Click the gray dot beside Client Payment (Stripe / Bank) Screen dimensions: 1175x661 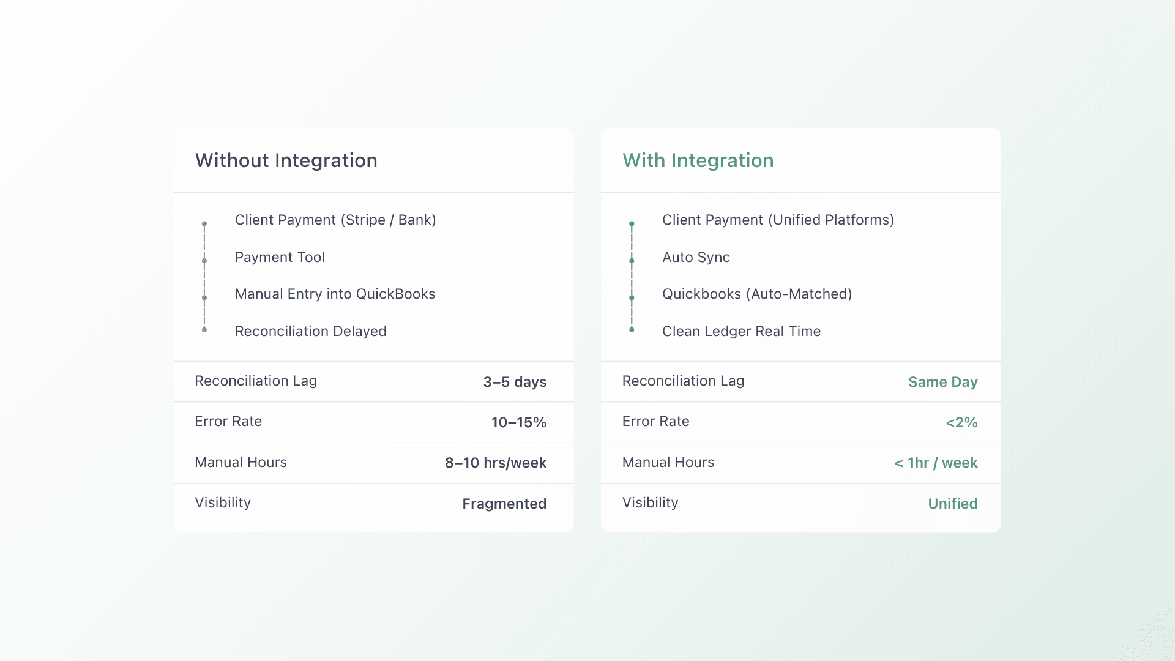pyautogui.click(x=204, y=224)
